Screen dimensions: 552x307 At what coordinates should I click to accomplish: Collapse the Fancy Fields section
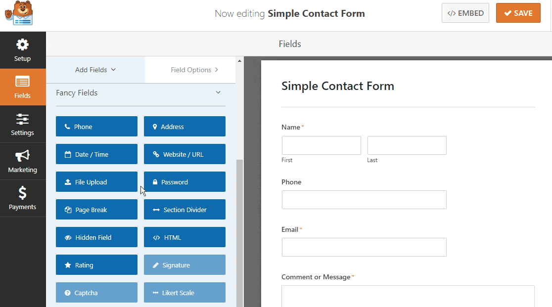[x=218, y=92]
